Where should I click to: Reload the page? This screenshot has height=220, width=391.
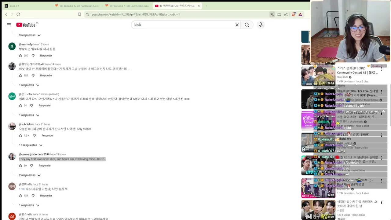point(18,14)
